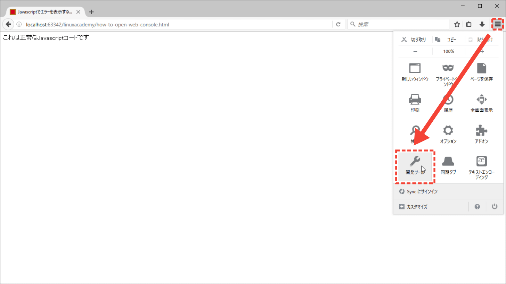Open Add-ons (アドオン) puzzle icon
This screenshot has width=506, height=284.
coord(481,134)
